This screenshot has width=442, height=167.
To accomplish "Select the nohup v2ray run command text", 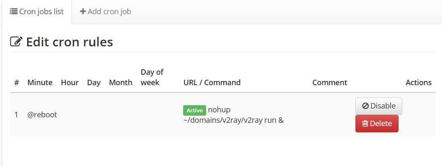I will (233, 115).
